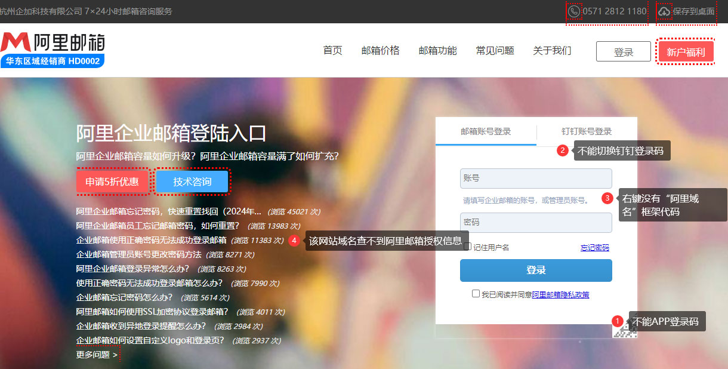Image resolution: width=728 pixels, height=369 pixels.
Task: Click the blue 登录 button in login form
Action: coord(536,270)
